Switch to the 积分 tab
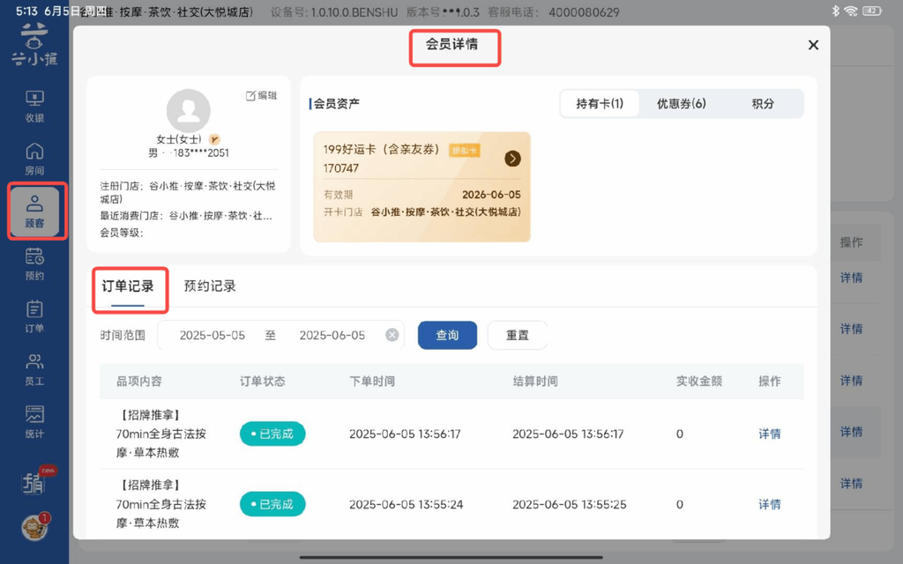This screenshot has width=903, height=564. pyautogui.click(x=763, y=104)
